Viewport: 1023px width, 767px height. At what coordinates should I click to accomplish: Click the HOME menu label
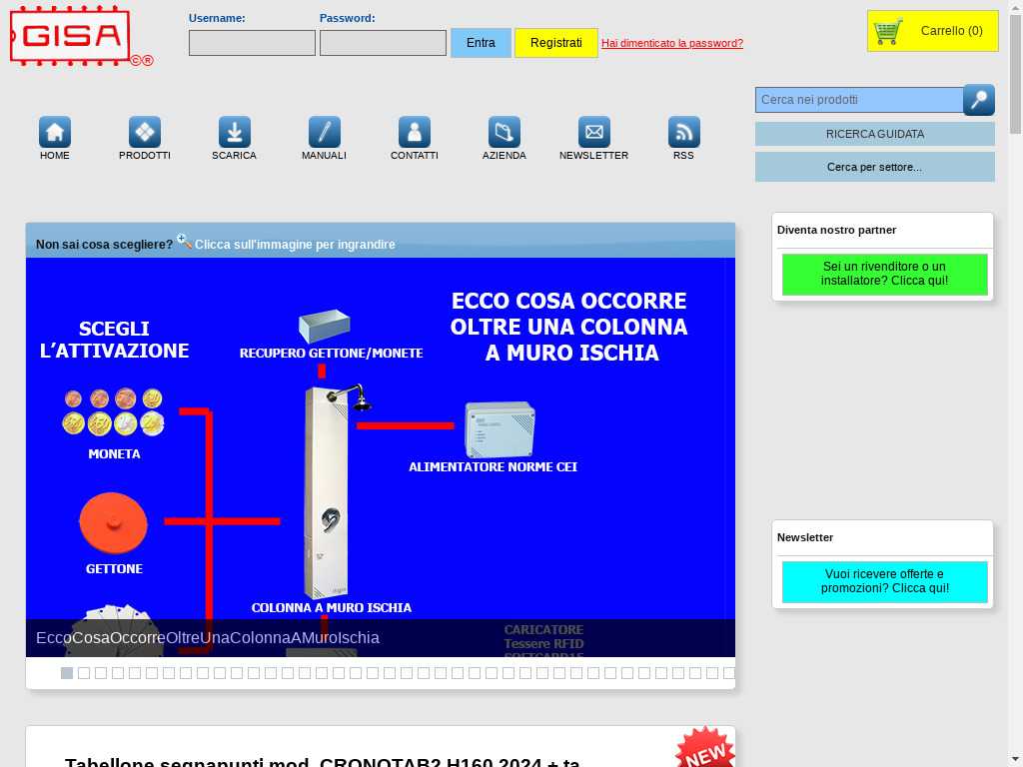point(55,155)
